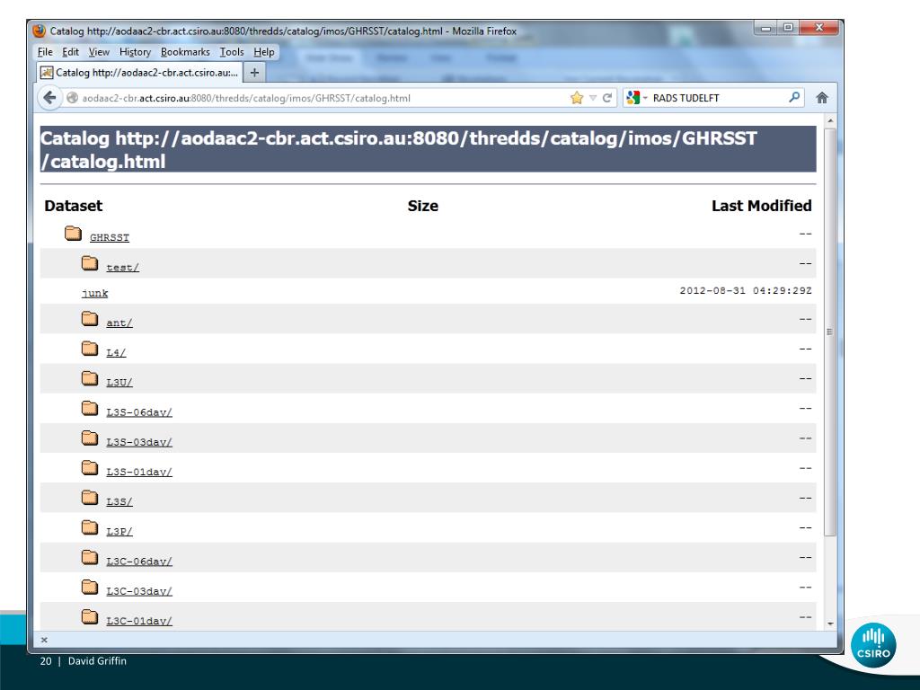The image size is (920, 690).
Task: Select the Catalog browser tab
Action: pos(139,73)
